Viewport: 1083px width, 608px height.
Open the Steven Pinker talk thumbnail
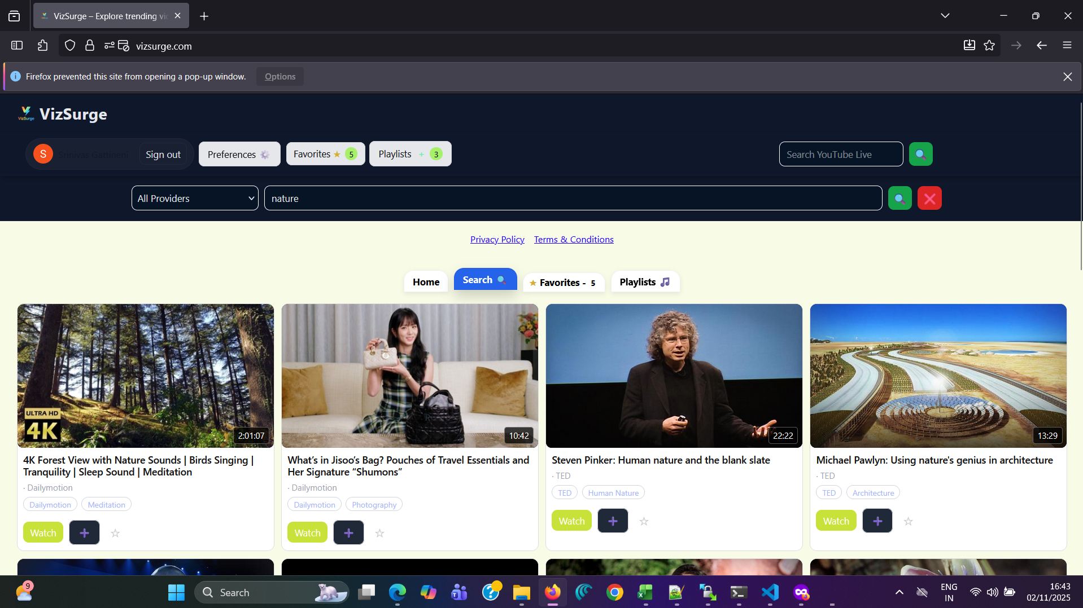click(x=674, y=376)
